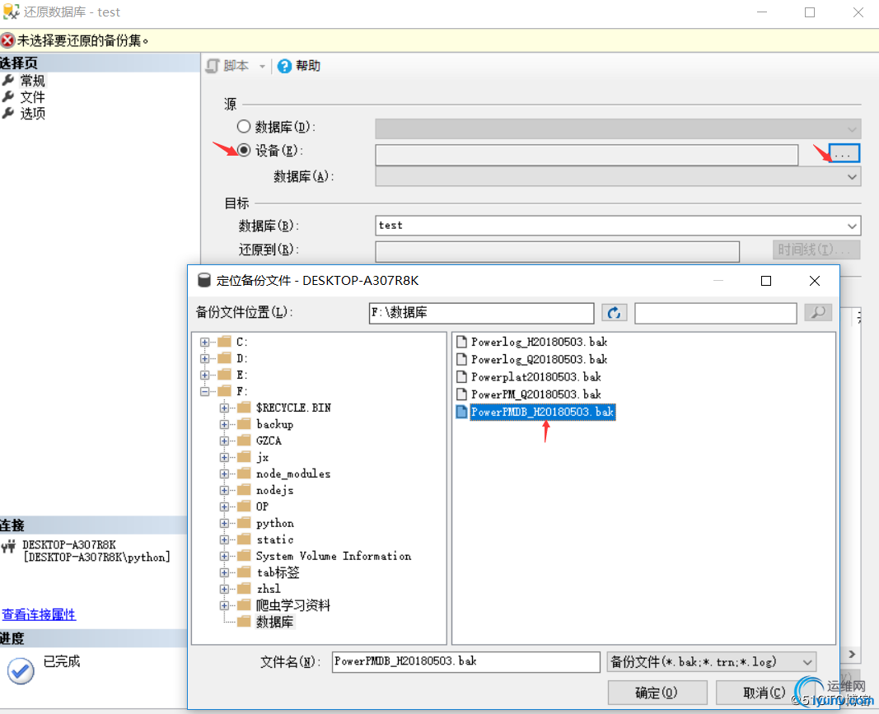Screen dimensions: 879x714
Task: Choose the Device (设备 E) source radio
Action: point(243,150)
